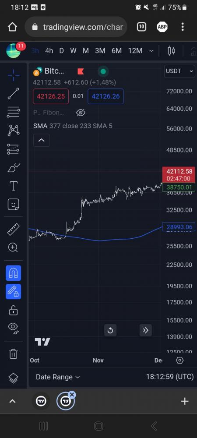Open the USDT currency dropdown
The image size is (197, 438).
click(179, 71)
